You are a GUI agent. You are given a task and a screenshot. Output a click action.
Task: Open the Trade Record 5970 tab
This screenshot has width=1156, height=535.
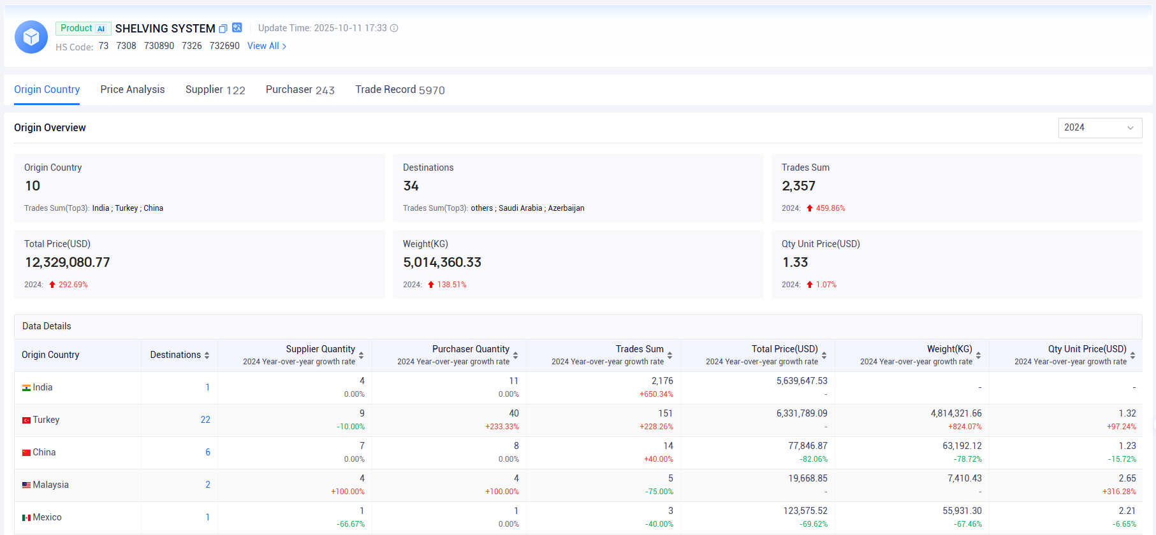coord(400,90)
